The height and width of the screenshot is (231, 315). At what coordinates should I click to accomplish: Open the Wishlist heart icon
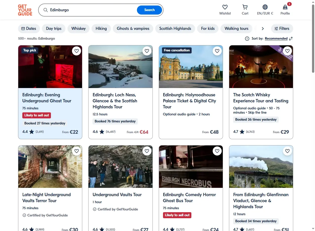(225, 7)
